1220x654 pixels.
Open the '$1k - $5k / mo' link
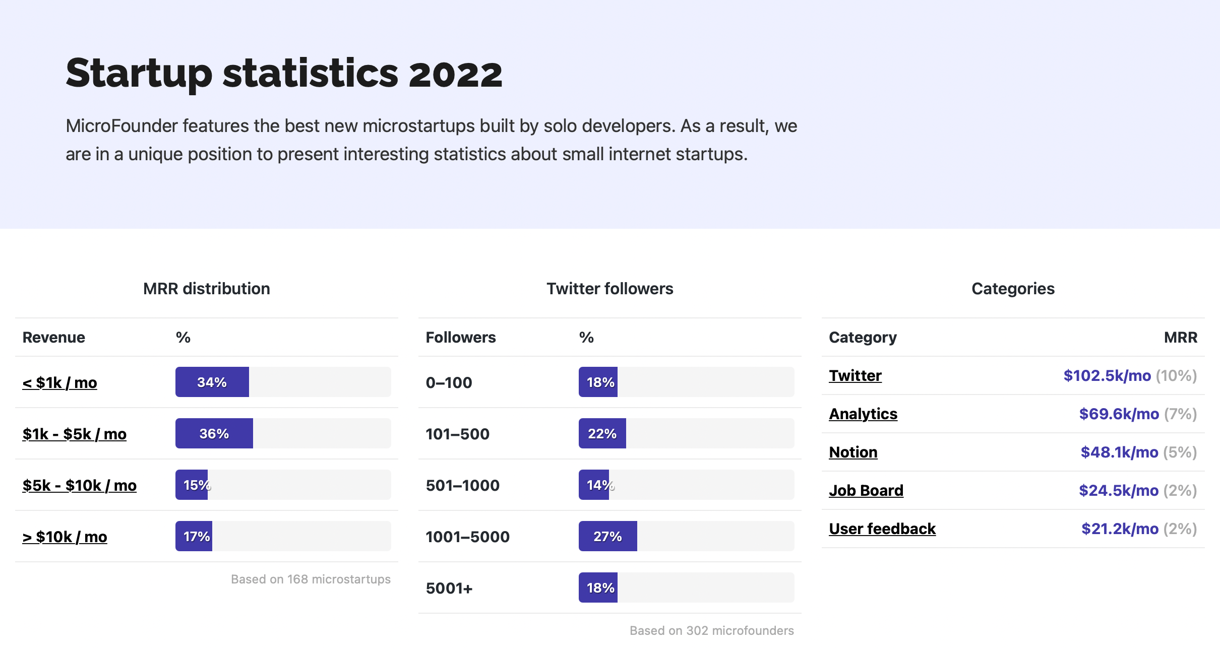click(74, 434)
